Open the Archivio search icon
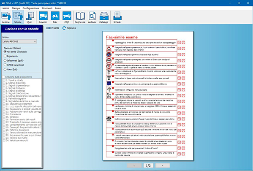The width and height of the screenshot is (253, 171). 92,17
